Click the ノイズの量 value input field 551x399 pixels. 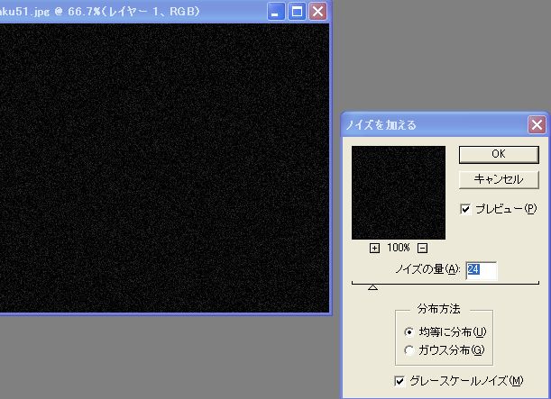pos(480,269)
